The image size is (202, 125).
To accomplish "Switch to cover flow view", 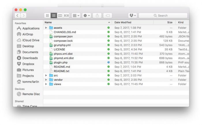I will pos(66,16).
